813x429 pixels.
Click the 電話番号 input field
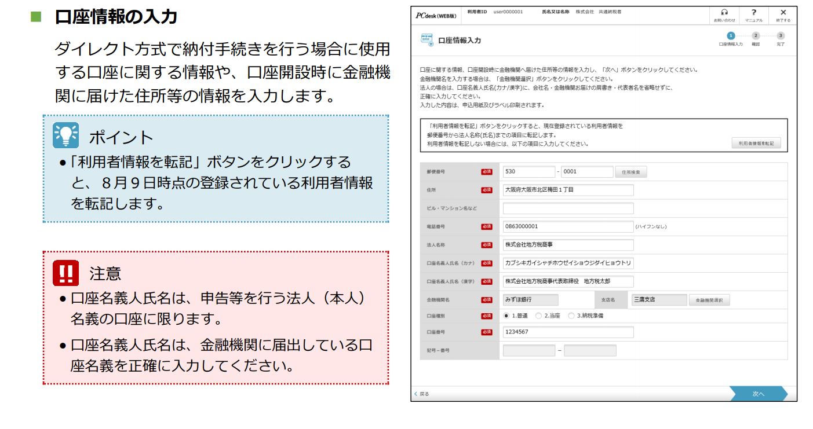pyautogui.click(x=568, y=226)
